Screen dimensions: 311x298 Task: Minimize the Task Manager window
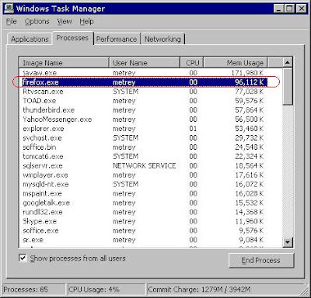[278, 9]
